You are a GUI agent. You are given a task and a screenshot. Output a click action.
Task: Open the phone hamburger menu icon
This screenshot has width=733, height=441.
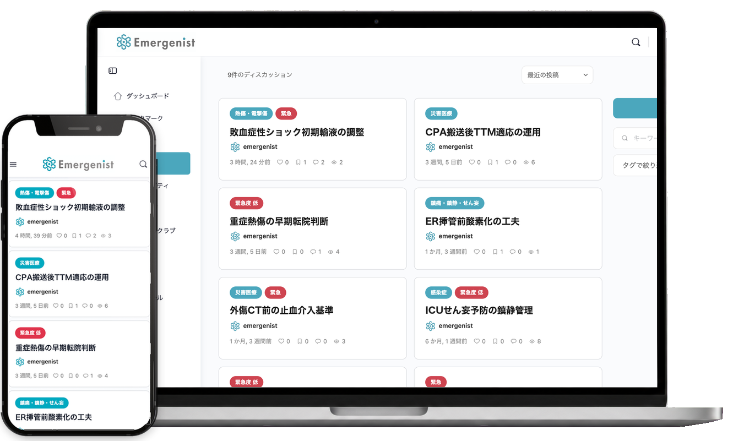coord(13,164)
